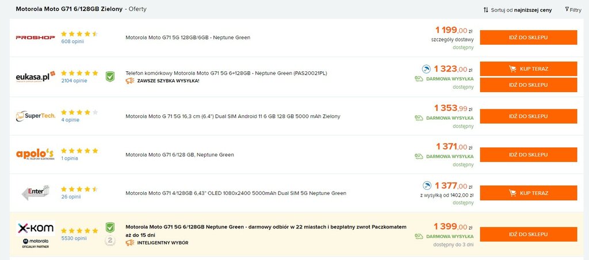Click KUP TERAZ for eukasa.pl offer

[528, 69]
